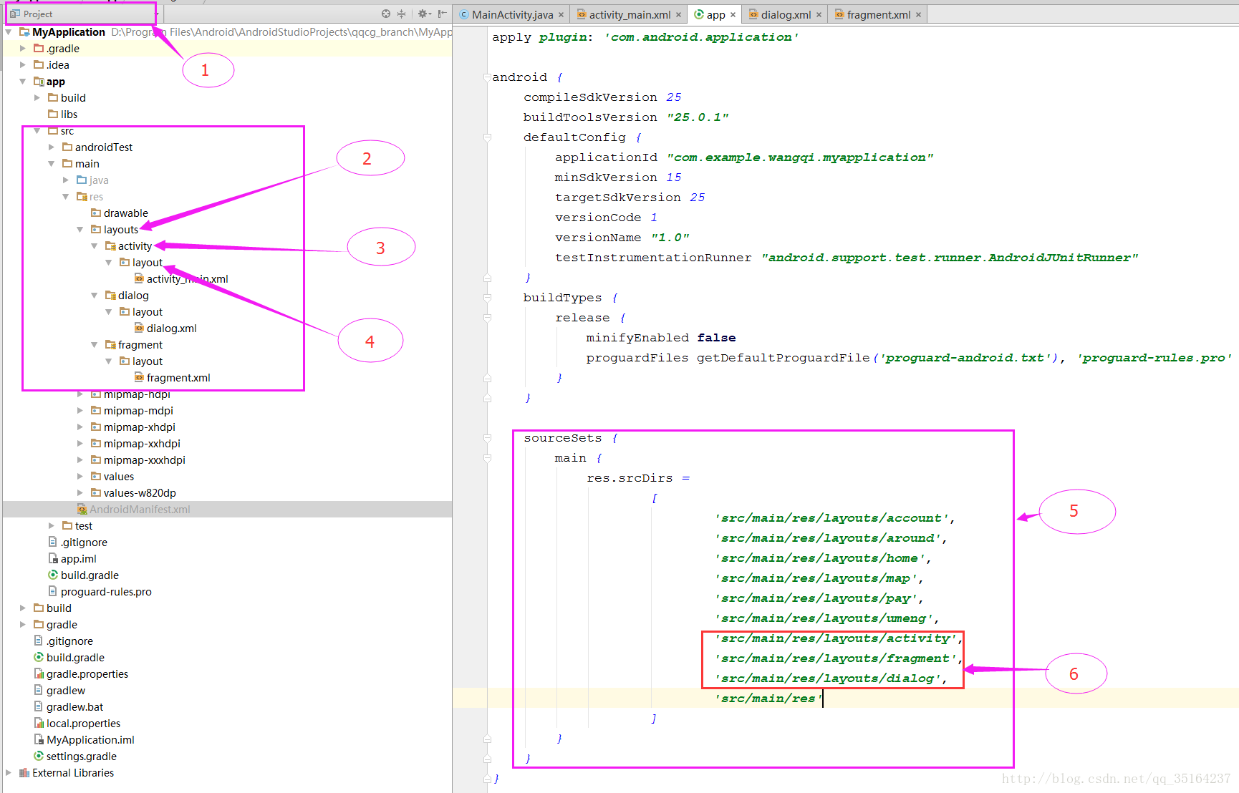Click the dialog.xml file icon in tree
The width and height of the screenshot is (1239, 793).
pyautogui.click(x=139, y=328)
